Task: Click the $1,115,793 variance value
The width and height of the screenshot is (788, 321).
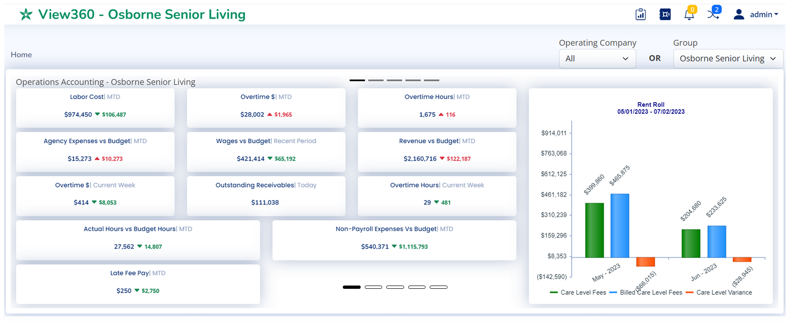Action: [413, 247]
